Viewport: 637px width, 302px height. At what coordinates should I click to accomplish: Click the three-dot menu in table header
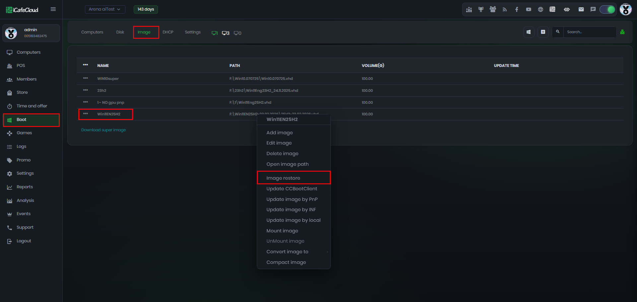[x=86, y=65]
